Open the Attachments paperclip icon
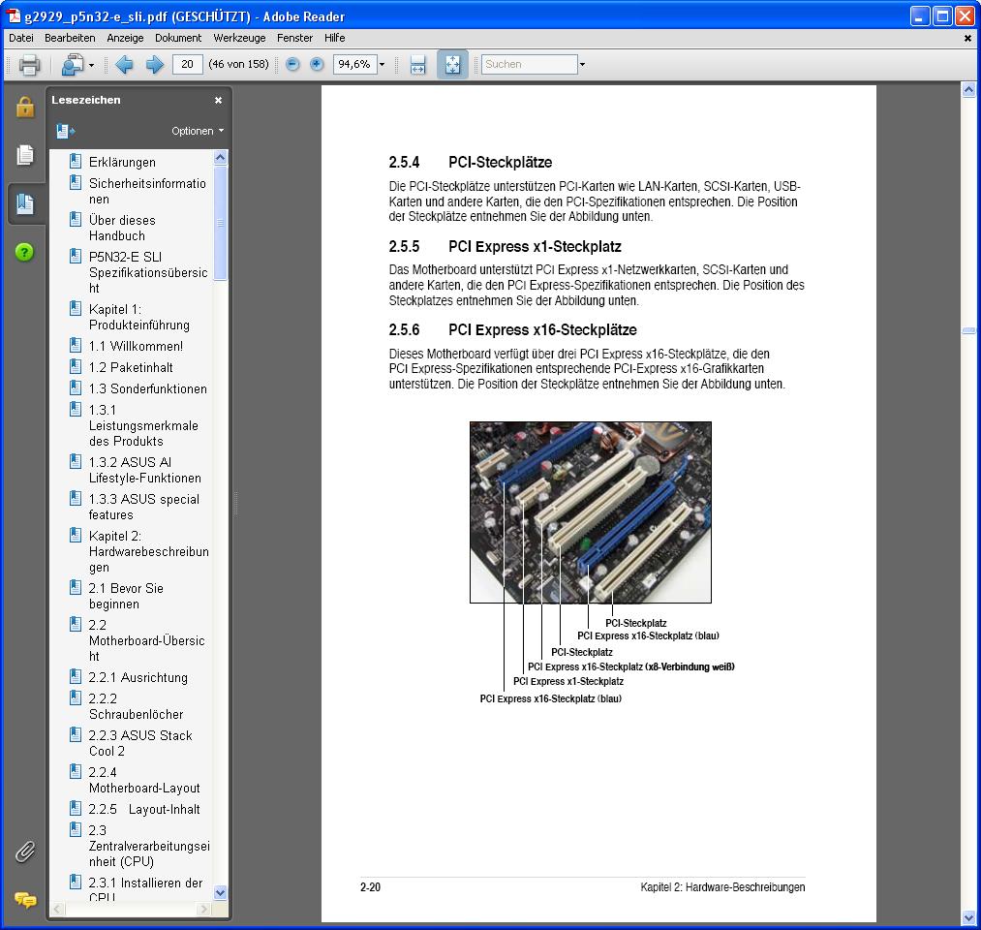 pos(25,852)
